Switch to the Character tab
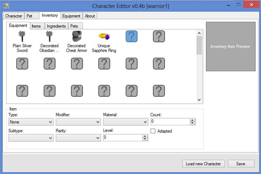The width and height of the screenshot is (261, 174). [x=14, y=16]
